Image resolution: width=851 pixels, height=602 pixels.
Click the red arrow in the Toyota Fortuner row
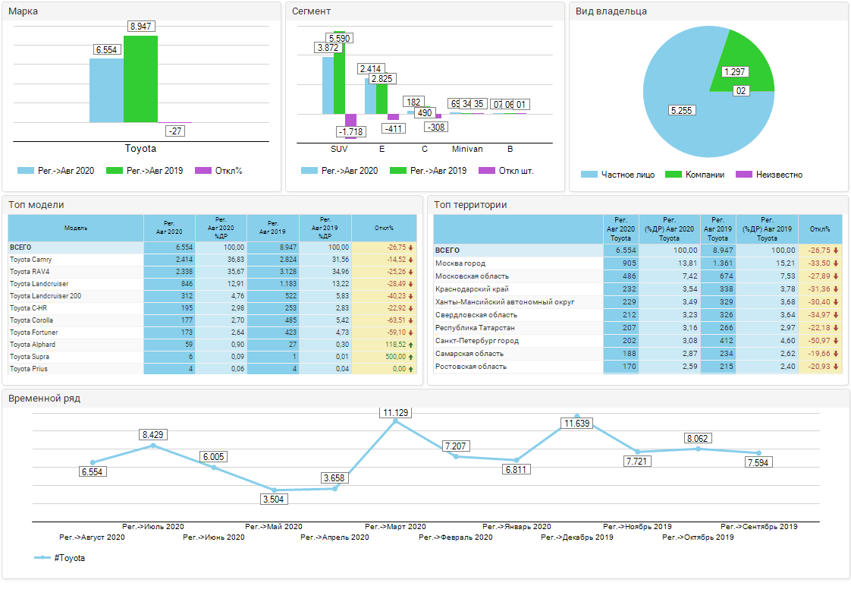click(x=411, y=333)
